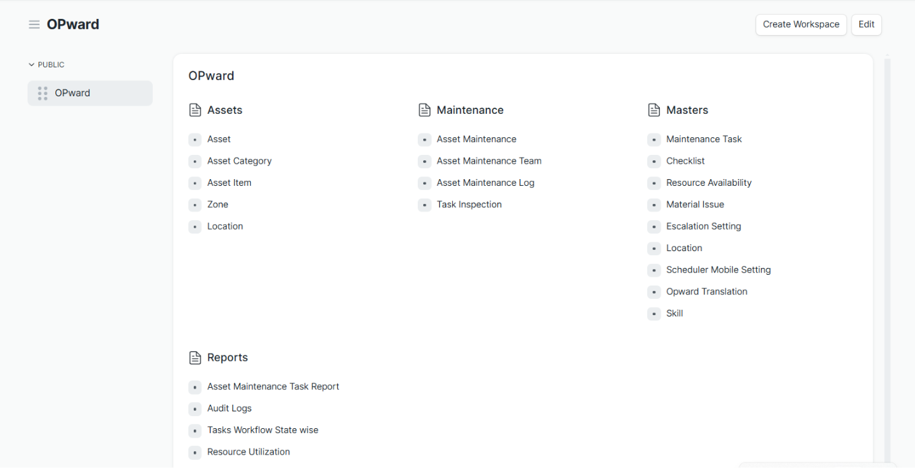Open the Asset Maintenance Log link
This screenshot has width=915, height=472.
[x=485, y=183]
